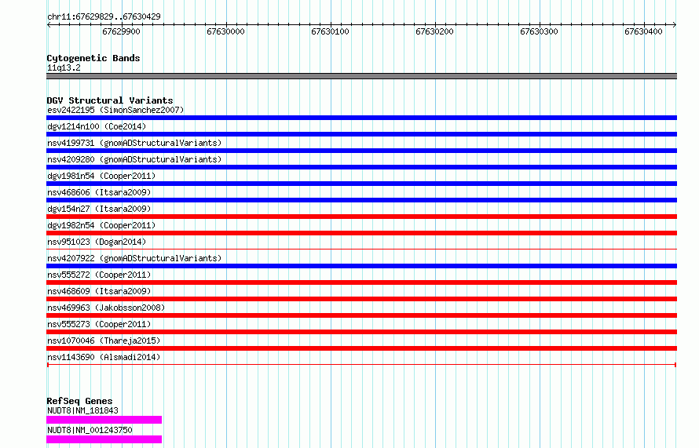Click the red bar under nsv469963

point(361,315)
